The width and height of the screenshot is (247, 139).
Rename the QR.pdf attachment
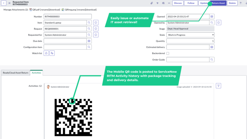45,10
